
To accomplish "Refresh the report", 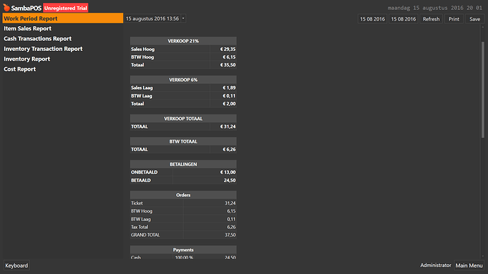I will (x=431, y=19).
